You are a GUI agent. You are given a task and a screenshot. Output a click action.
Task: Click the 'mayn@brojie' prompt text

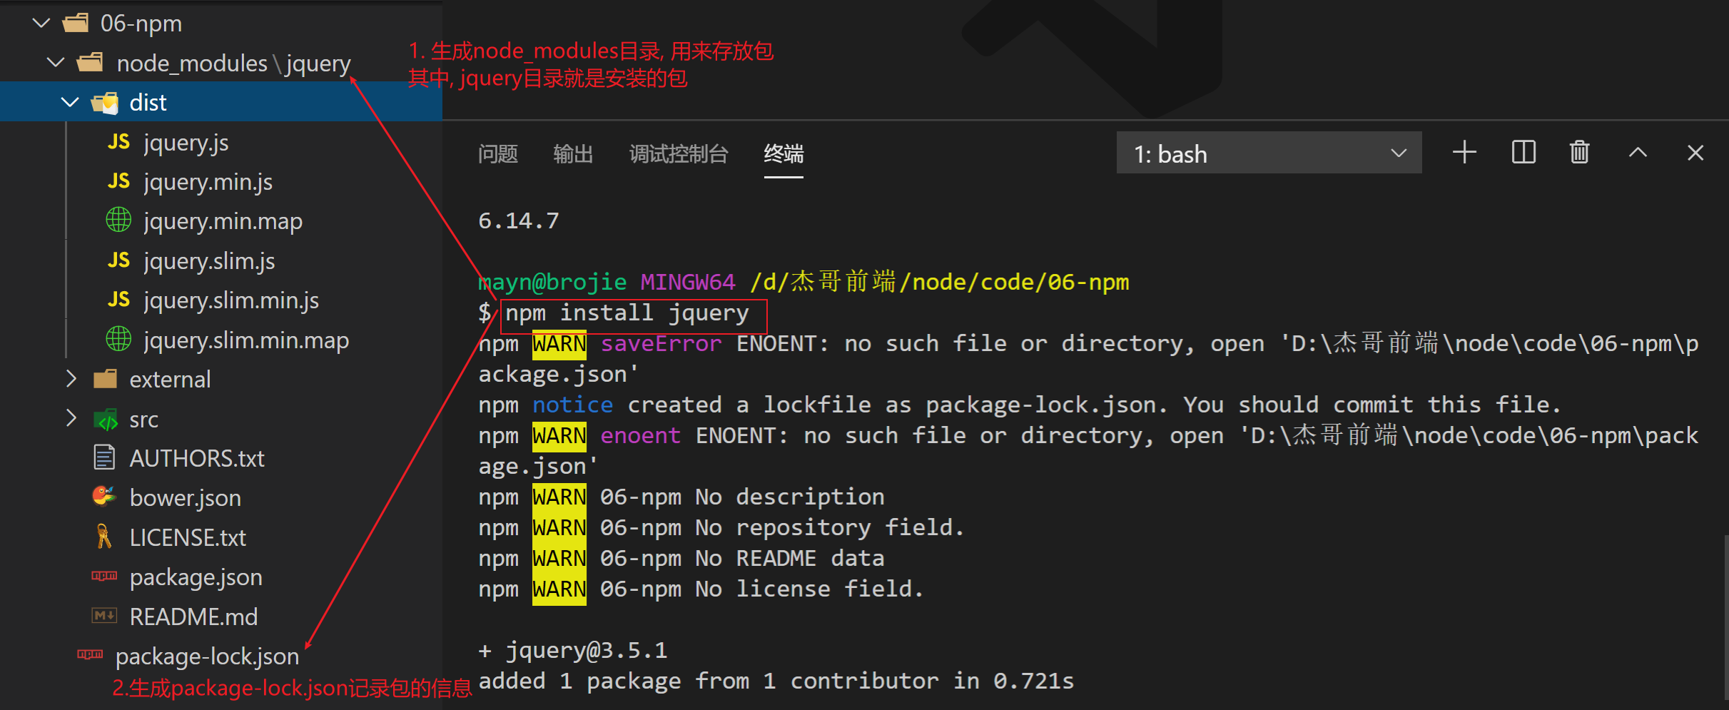tap(552, 282)
